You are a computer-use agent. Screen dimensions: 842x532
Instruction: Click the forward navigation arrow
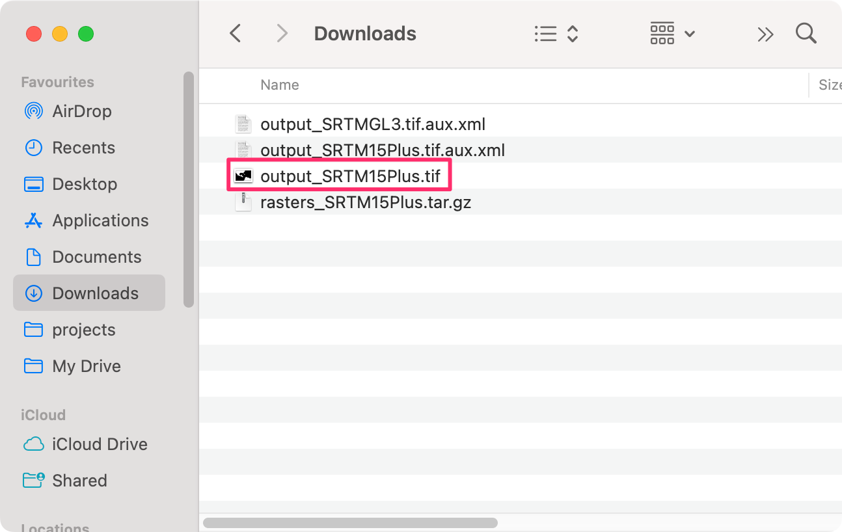click(282, 33)
